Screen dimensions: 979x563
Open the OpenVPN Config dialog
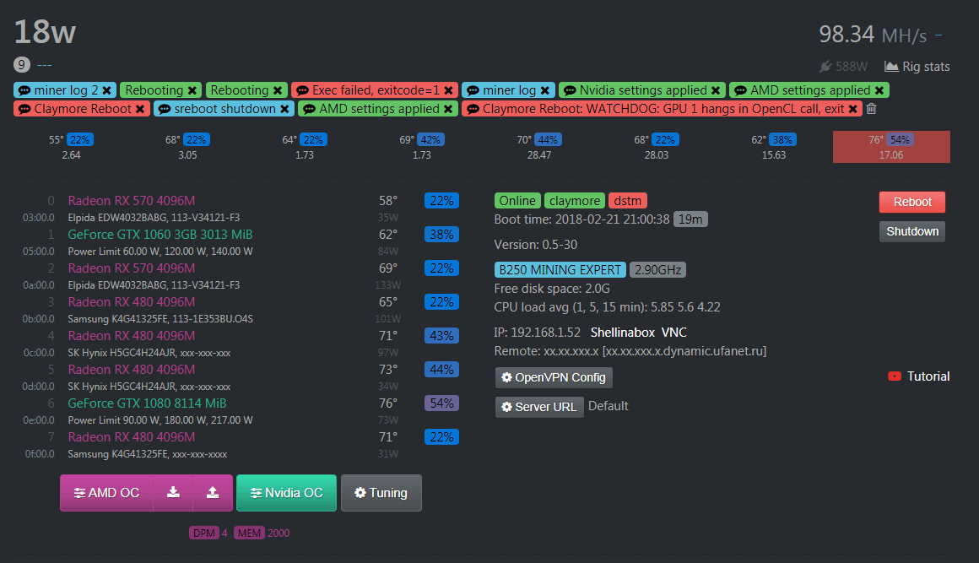pyautogui.click(x=554, y=377)
